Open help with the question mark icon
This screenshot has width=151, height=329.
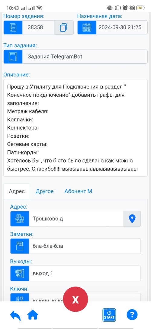132,315
